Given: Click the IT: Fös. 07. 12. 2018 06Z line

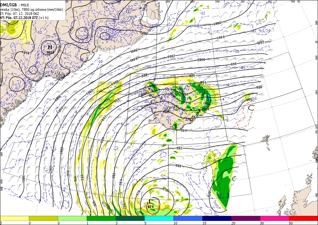Looking at the screenshot, I should point(19,14).
